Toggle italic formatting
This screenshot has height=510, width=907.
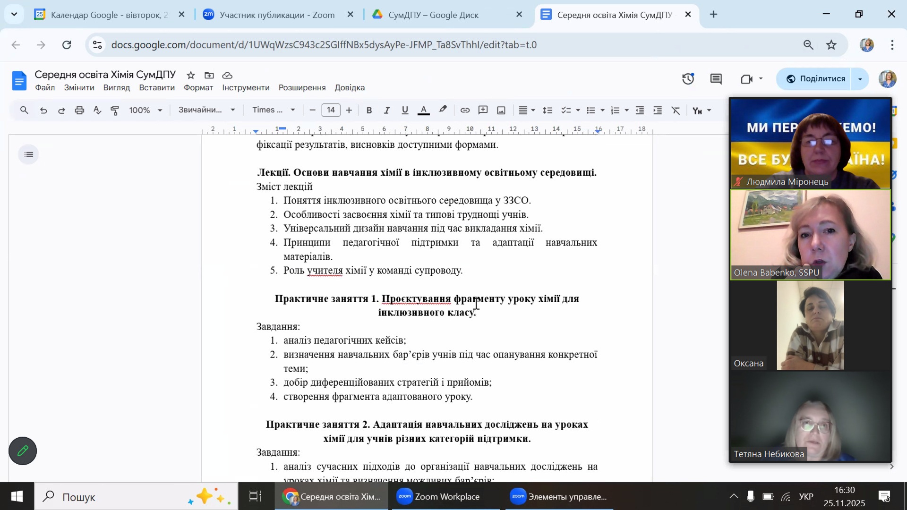[387, 110]
